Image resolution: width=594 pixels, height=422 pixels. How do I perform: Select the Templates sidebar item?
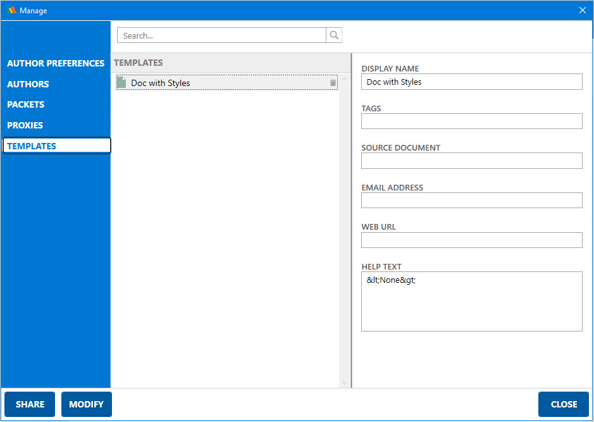(x=56, y=146)
